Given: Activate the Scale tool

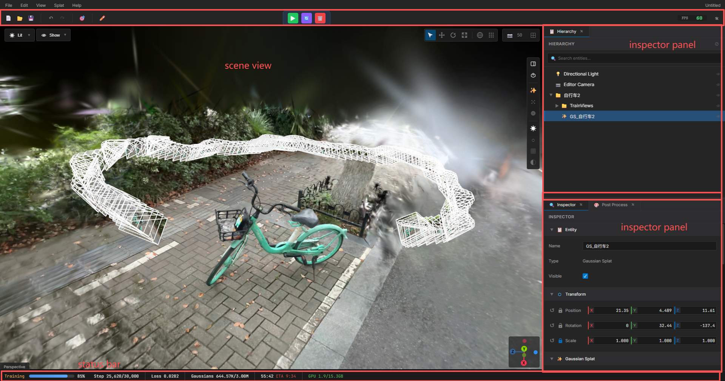Looking at the screenshot, I should click(x=464, y=35).
